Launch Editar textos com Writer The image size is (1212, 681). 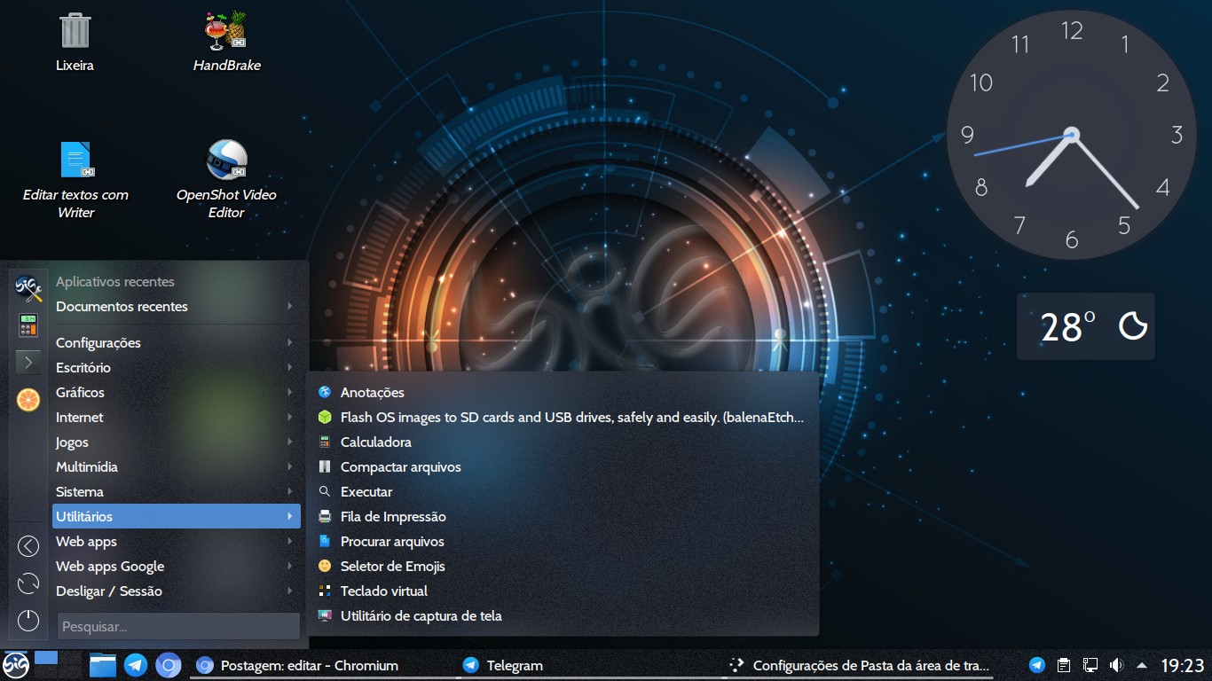click(x=75, y=160)
